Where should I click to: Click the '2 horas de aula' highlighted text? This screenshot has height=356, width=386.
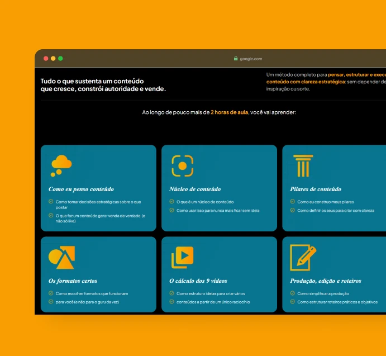point(230,112)
